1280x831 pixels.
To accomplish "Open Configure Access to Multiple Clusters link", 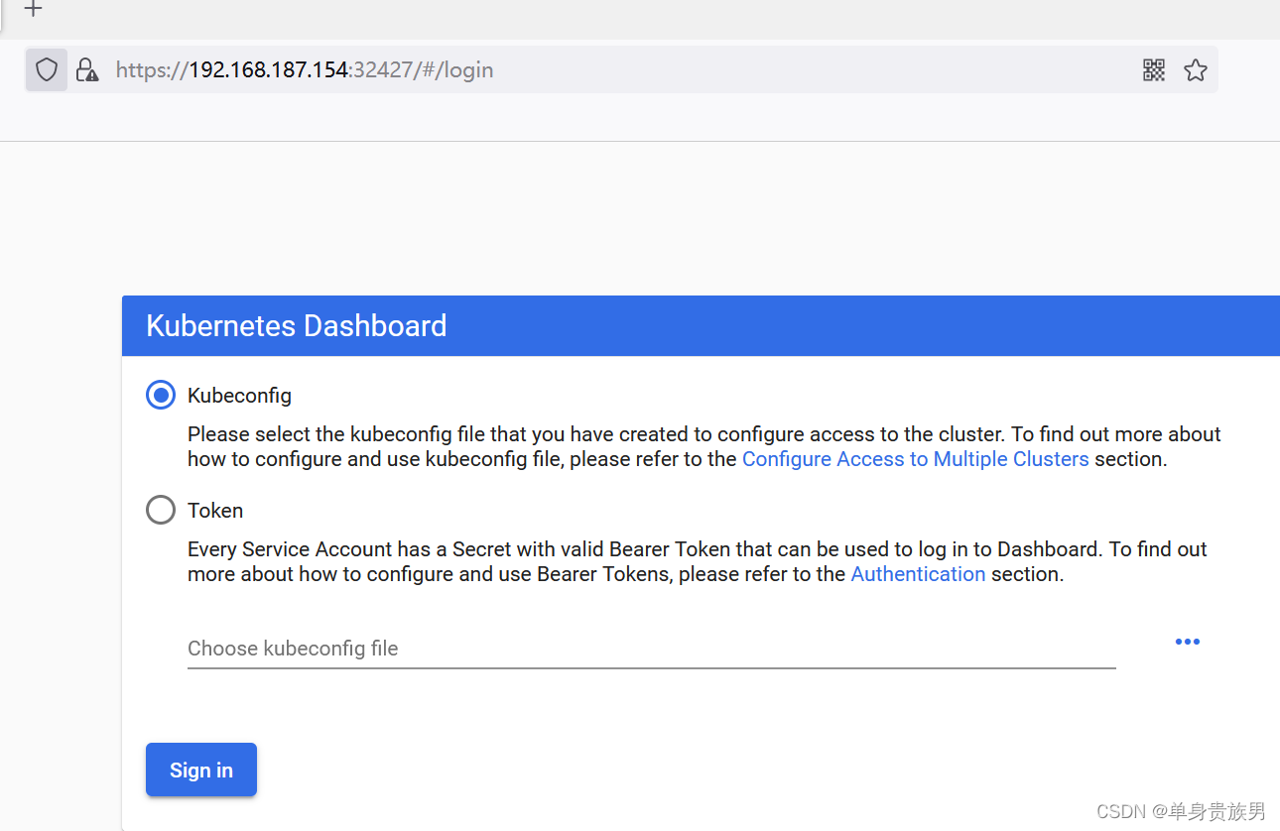I will [x=915, y=459].
